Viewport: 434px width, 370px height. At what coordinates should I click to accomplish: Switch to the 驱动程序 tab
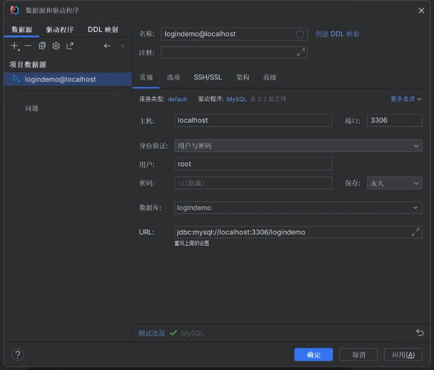coord(60,30)
